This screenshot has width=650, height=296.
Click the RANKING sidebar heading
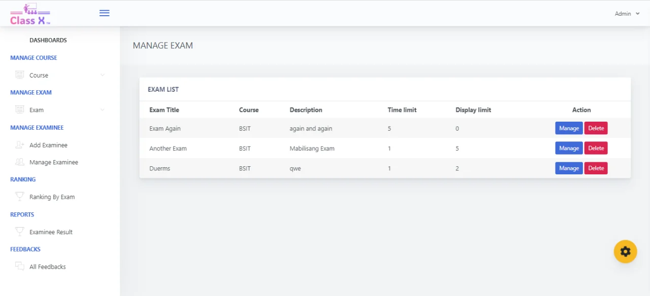click(23, 179)
